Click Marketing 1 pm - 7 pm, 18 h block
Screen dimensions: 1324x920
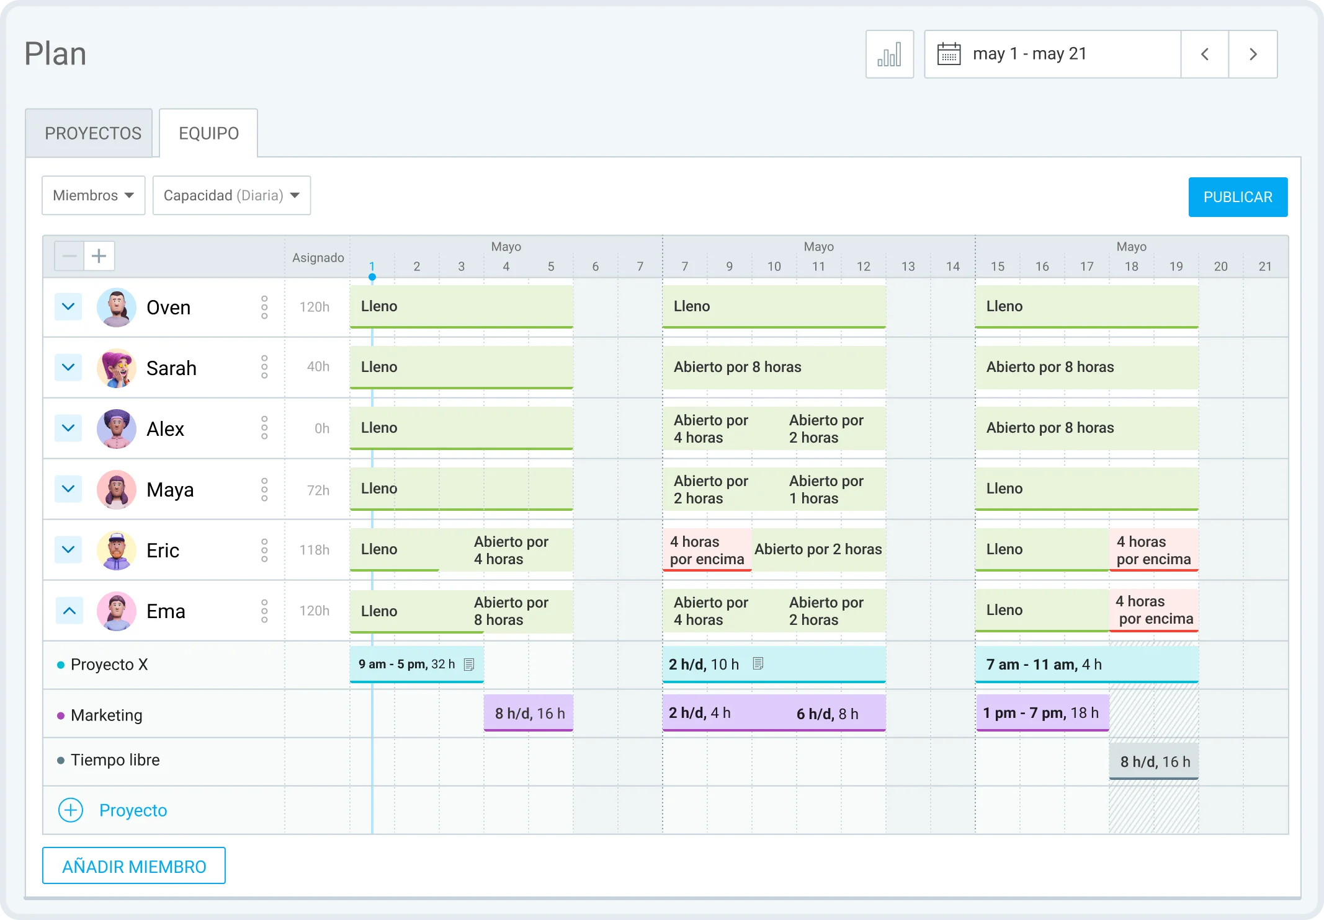[x=1042, y=713]
